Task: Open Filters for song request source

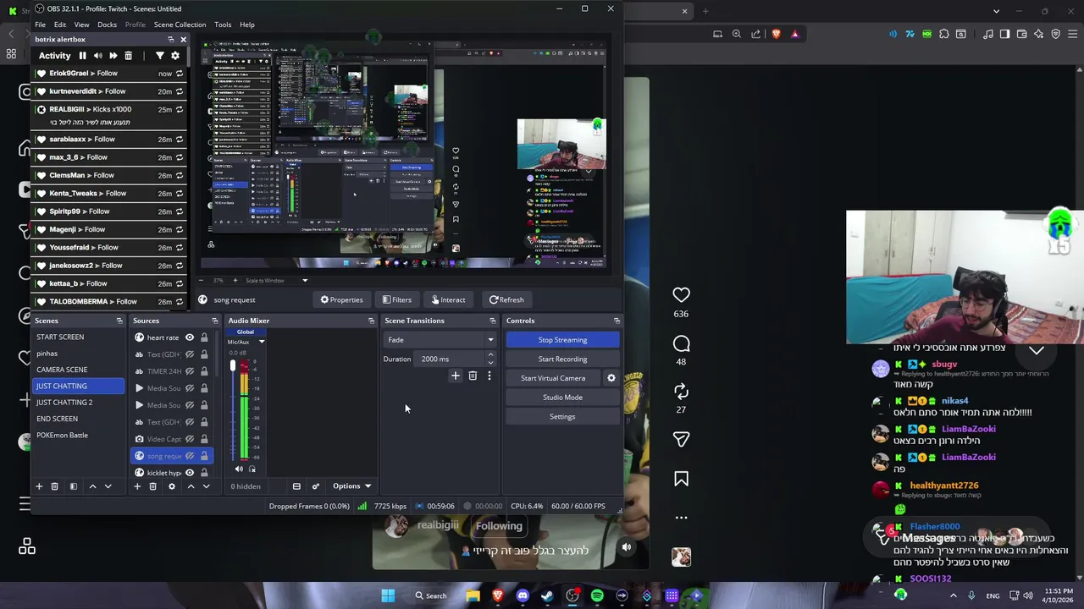Action: [396, 299]
